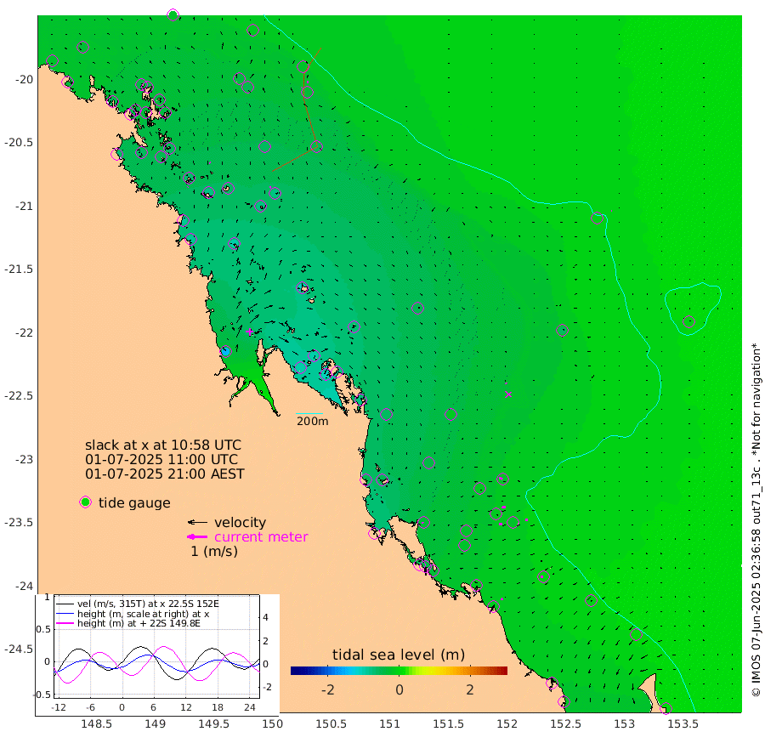This screenshot has height=743, width=765.
Task: Click the '-0.5' tick on inset left axis
Action: click(x=42, y=695)
